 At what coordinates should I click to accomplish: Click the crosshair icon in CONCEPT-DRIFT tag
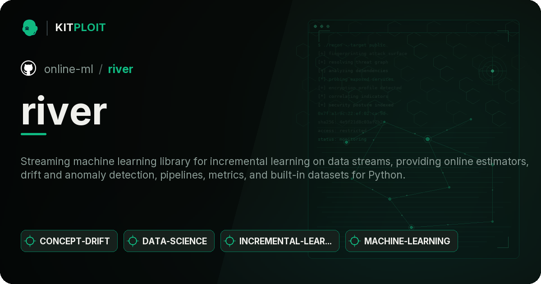coord(30,241)
